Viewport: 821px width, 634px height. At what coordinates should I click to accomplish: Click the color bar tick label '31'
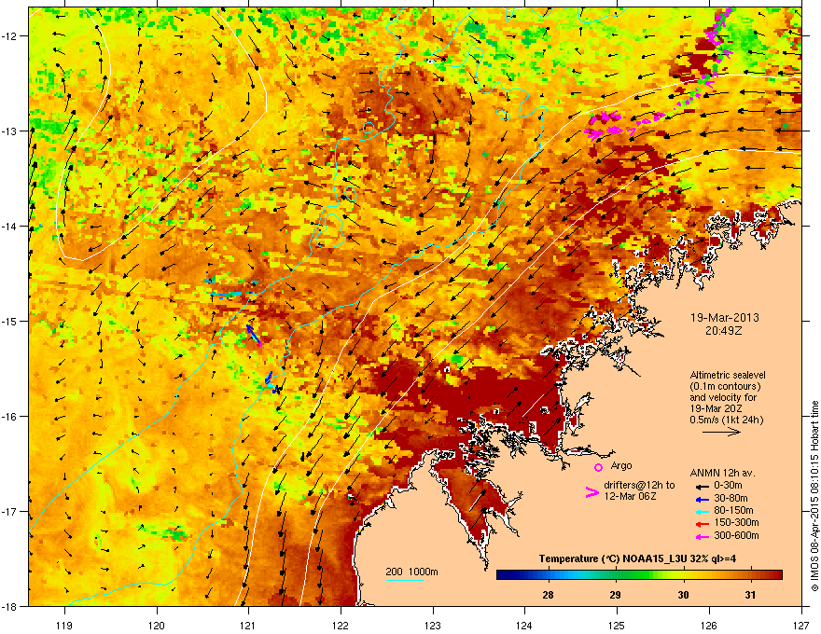click(751, 595)
